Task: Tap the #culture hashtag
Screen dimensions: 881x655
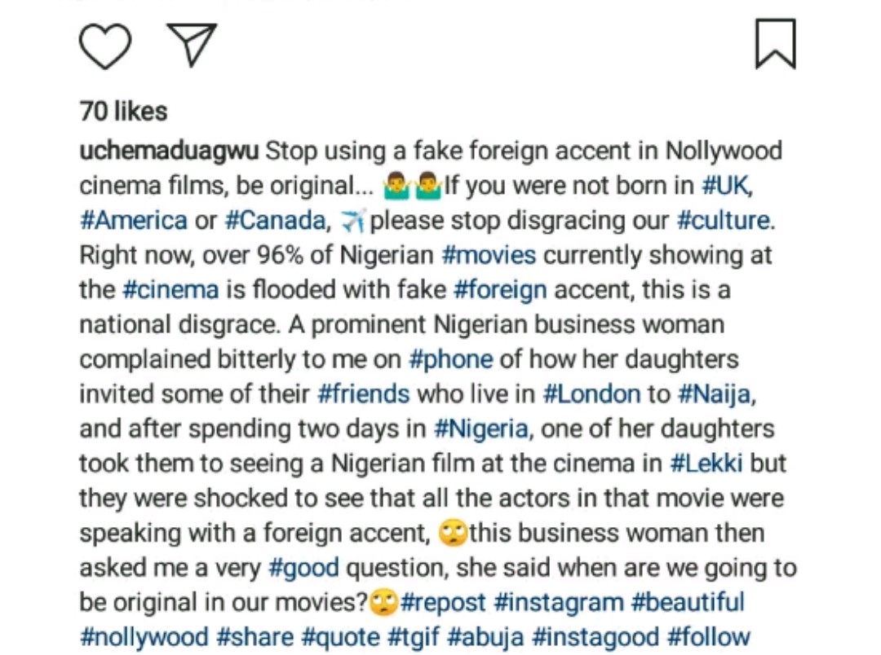Action: tap(723, 221)
